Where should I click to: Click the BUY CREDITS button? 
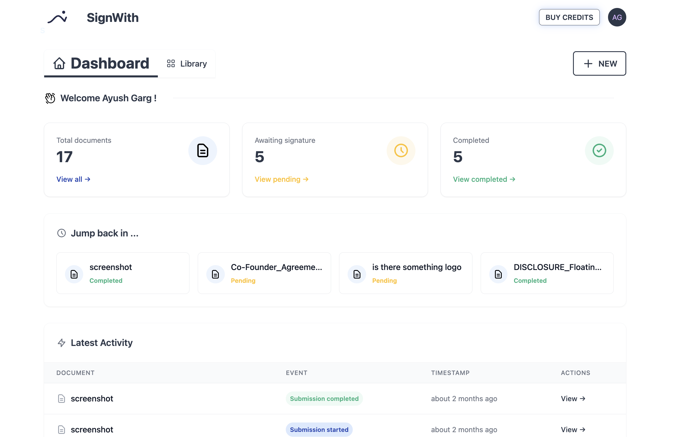coord(569,17)
